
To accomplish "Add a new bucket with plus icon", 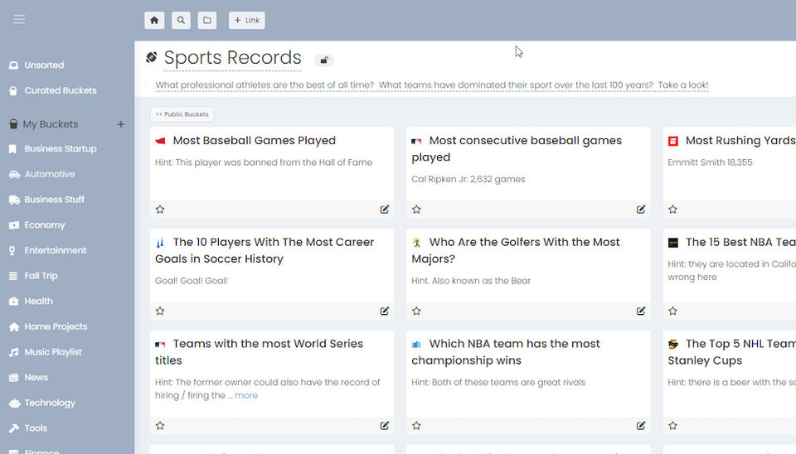I will coord(120,124).
